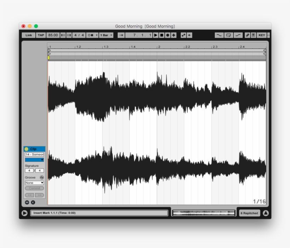Click the Stop button in transport

tap(162, 35)
